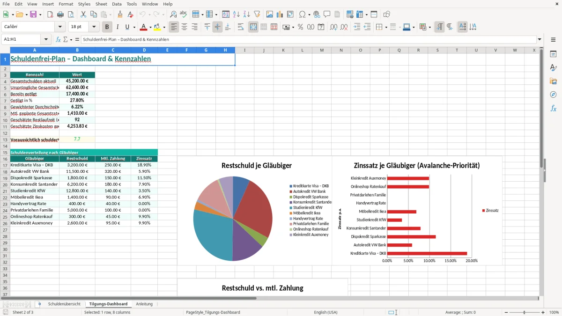
Task: Toggle Align Left for the cell
Action: point(174,27)
